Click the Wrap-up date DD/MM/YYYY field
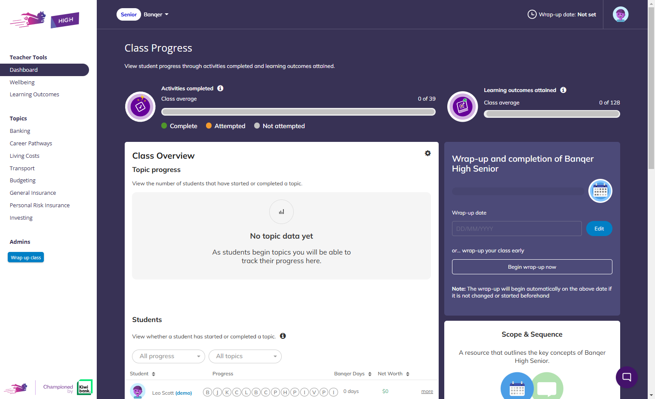Viewport: 655px width, 399px height. (x=517, y=228)
